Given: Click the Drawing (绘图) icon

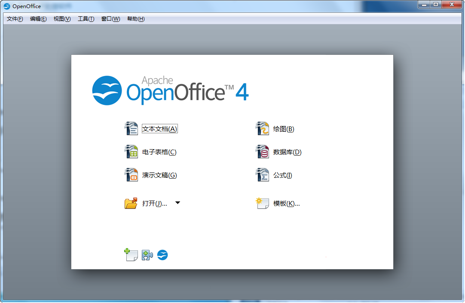Looking at the screenshot, I should pos(262,129).
